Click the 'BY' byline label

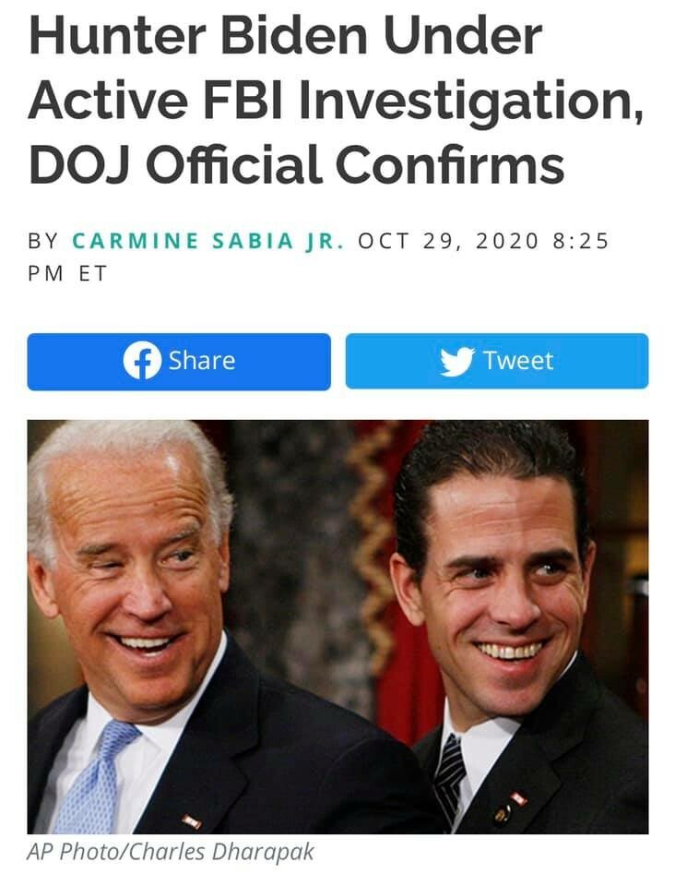click(43, 241)
